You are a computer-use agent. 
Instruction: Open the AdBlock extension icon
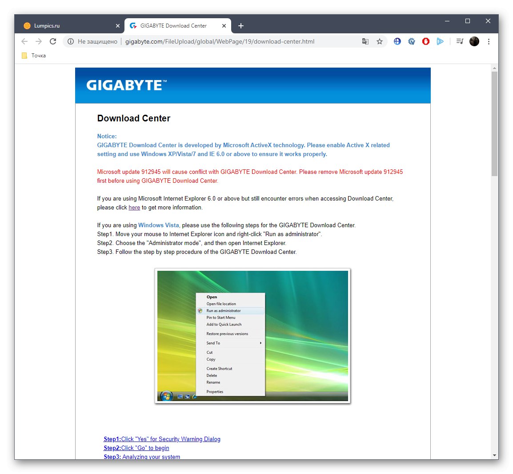click(x=425, y=41)
